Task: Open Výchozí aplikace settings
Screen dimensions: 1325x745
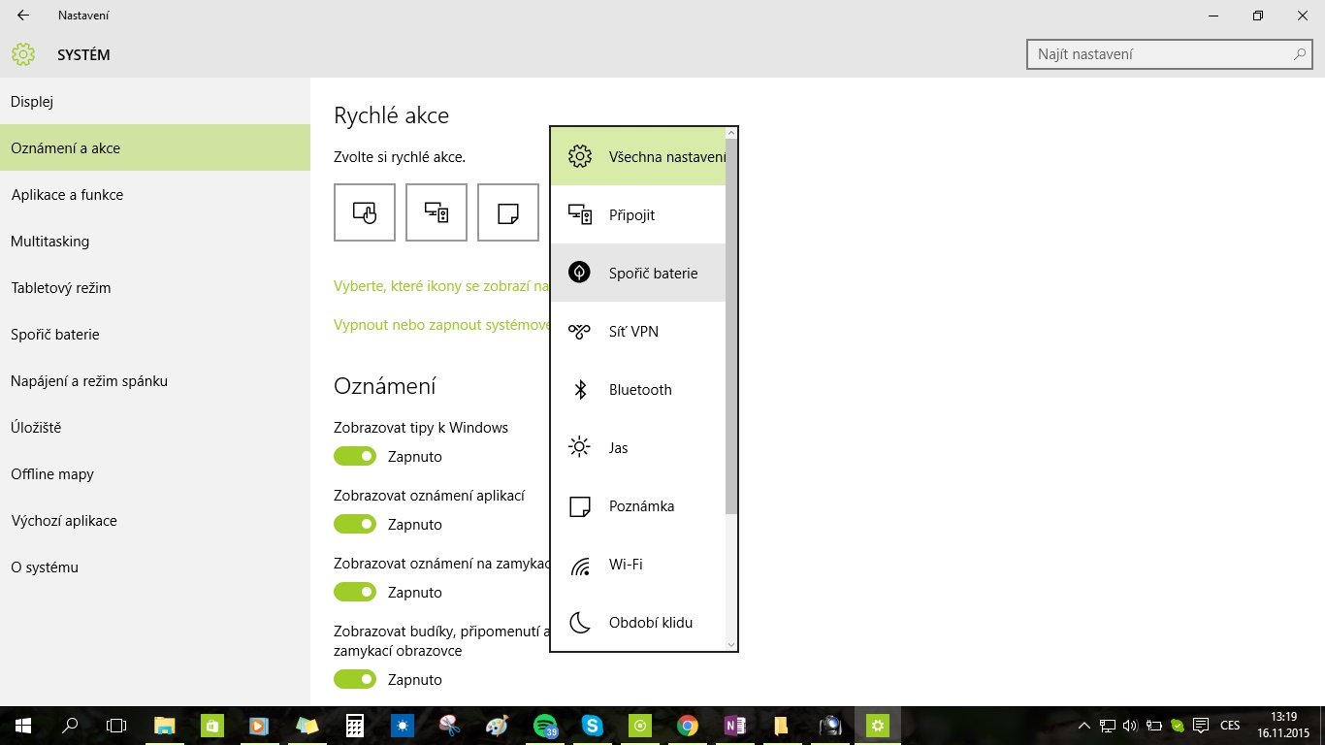Action: coord(155,520)
